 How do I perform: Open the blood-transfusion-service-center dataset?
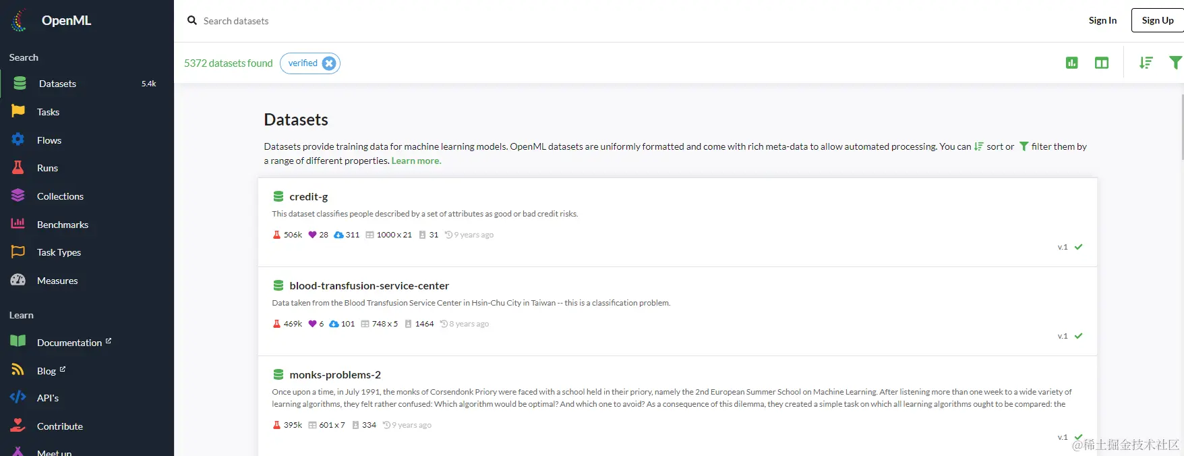coord(369,285)
